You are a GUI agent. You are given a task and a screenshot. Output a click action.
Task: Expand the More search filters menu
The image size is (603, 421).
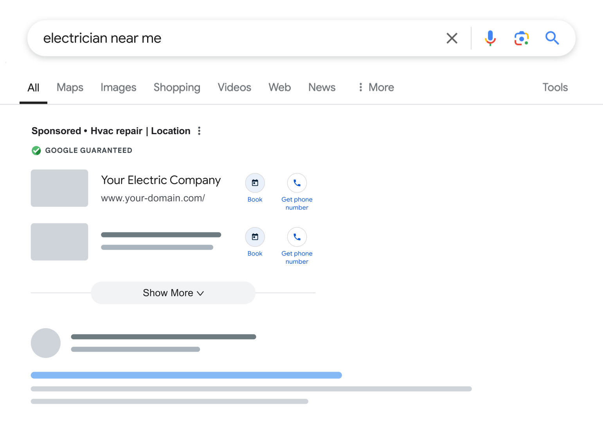tap(376, 87)
